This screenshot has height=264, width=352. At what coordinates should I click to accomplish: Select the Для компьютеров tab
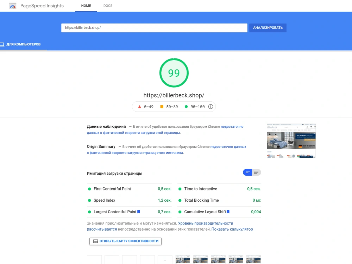[23, 44]
